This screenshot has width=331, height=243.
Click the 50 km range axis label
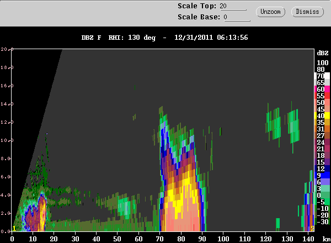(x=117, y=239)
